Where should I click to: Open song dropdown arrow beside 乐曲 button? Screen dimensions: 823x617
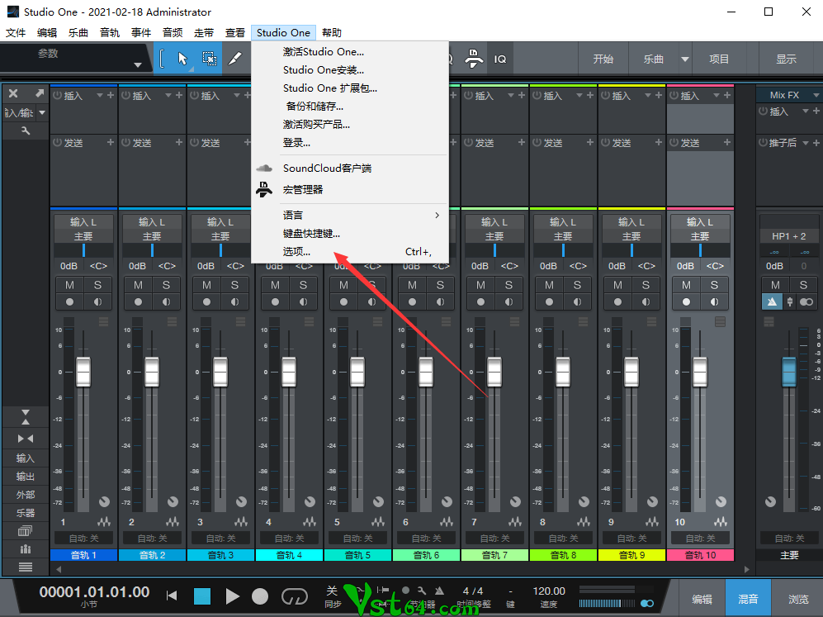pos(685,59)
